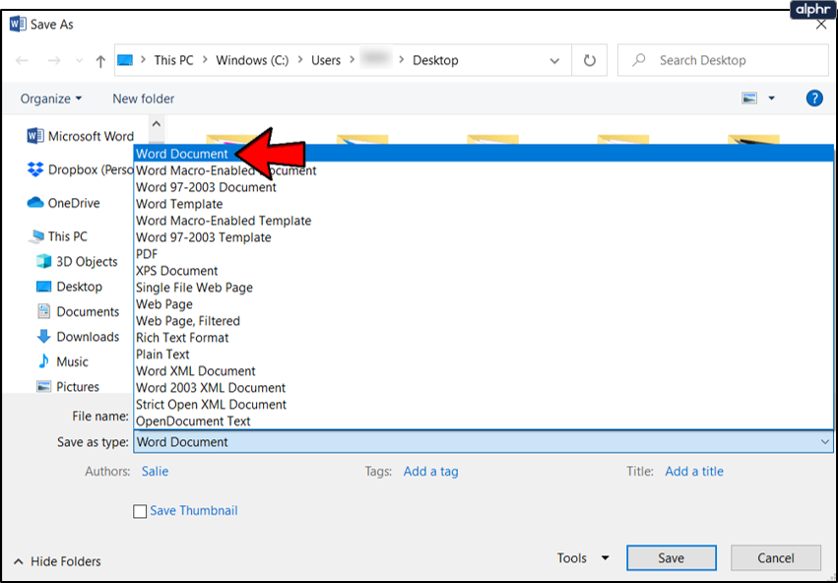
Task: Select Plain Text file type
Action: point(483,355)
